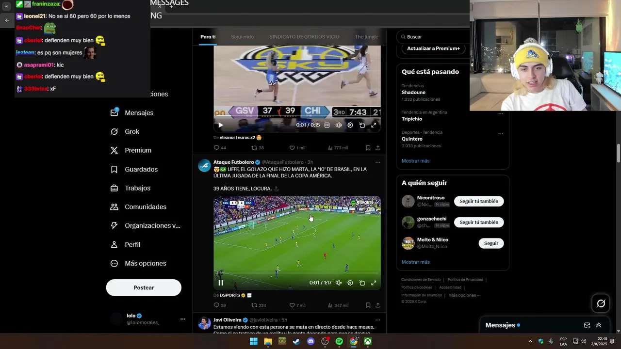Image resolution: width=621 pixels, height=349 pixels.
Task: Switch to the Para ti tab
Action: tap(208, 37)
